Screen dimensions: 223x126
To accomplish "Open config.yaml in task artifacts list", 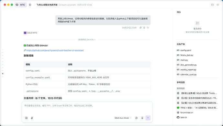I will click(186, 50).
